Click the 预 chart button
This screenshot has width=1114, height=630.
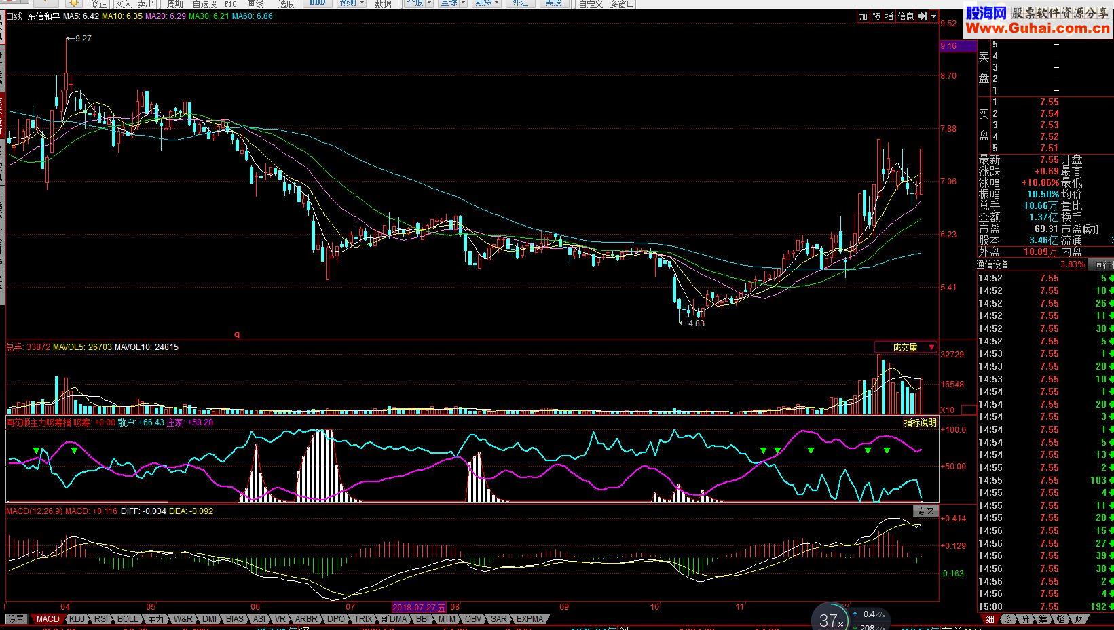point(876,16)
